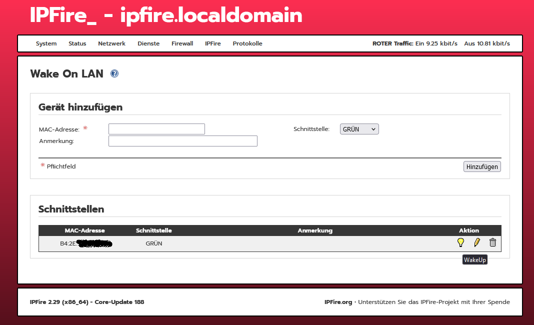Edit the B4:2E device entry with pencil icon
Screen dimensions: 534x325
coord(477,242)
